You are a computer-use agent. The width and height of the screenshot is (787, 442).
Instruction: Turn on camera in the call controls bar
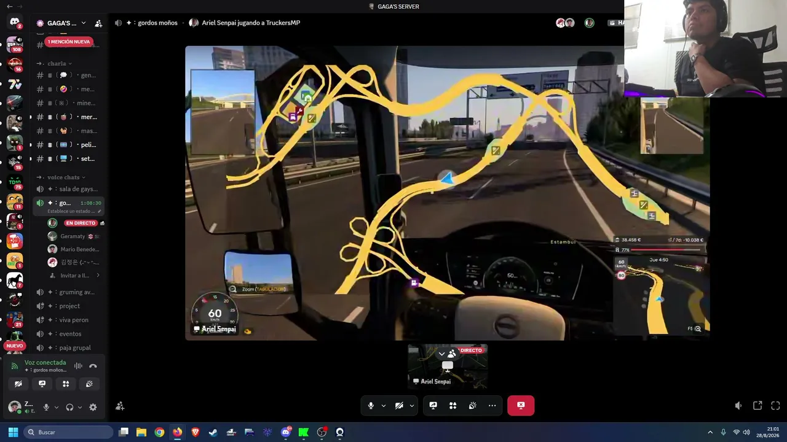point(399,405)
